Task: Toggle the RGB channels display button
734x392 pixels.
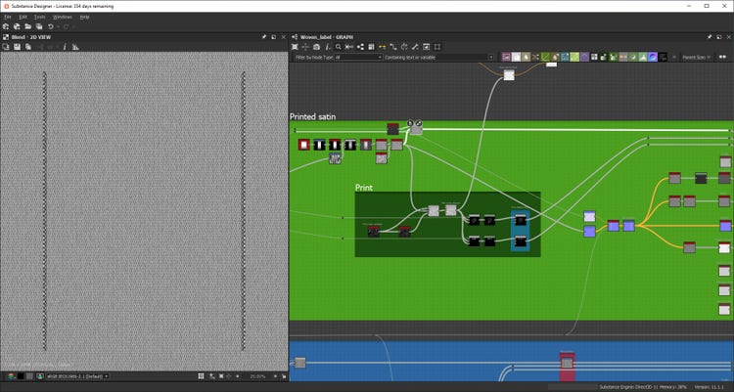Action: [11, 376]
